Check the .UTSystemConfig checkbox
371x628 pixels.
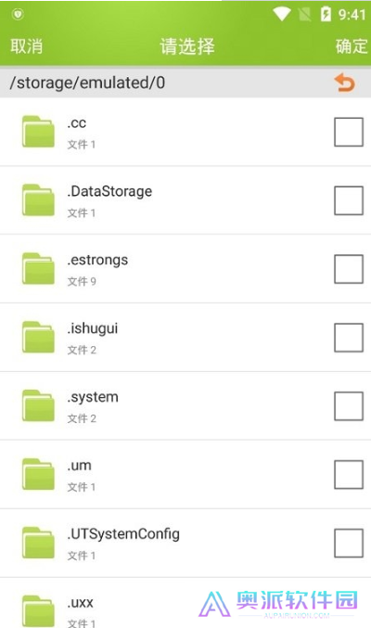pyautogui.click(x=349, y=543)
